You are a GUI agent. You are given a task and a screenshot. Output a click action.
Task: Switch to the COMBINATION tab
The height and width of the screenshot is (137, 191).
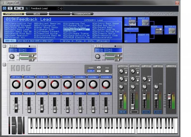[82, 14]
